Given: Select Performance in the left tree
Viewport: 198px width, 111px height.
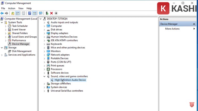Looking at the screenshot, I should pos(19,40).
